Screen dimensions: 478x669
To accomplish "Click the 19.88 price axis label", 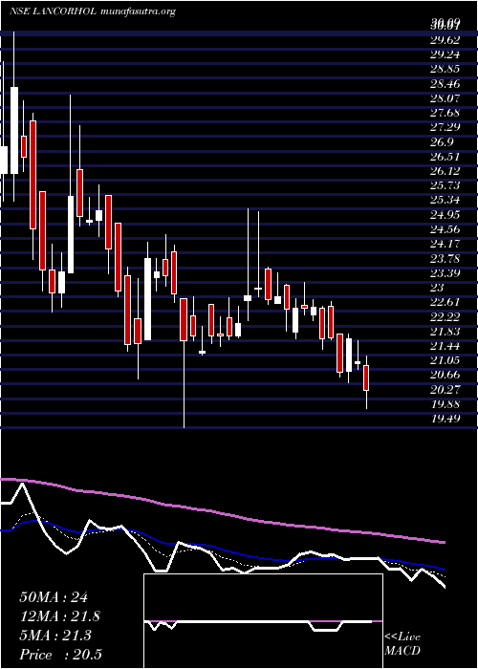I will 445,403.
